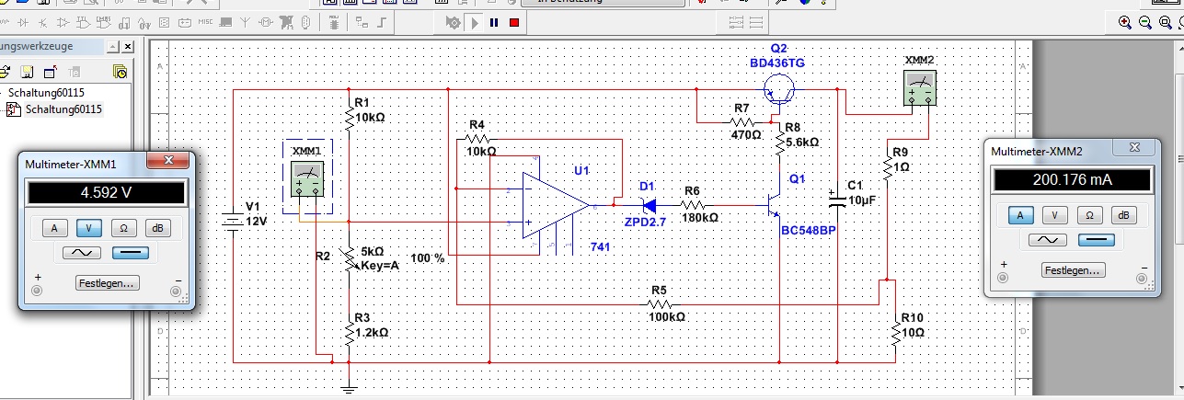Switch Multimeter-XMM1 to decibel mode dB
Image resolution: width=1184 pixels, height=400 pixels.
tap(158, 227)
